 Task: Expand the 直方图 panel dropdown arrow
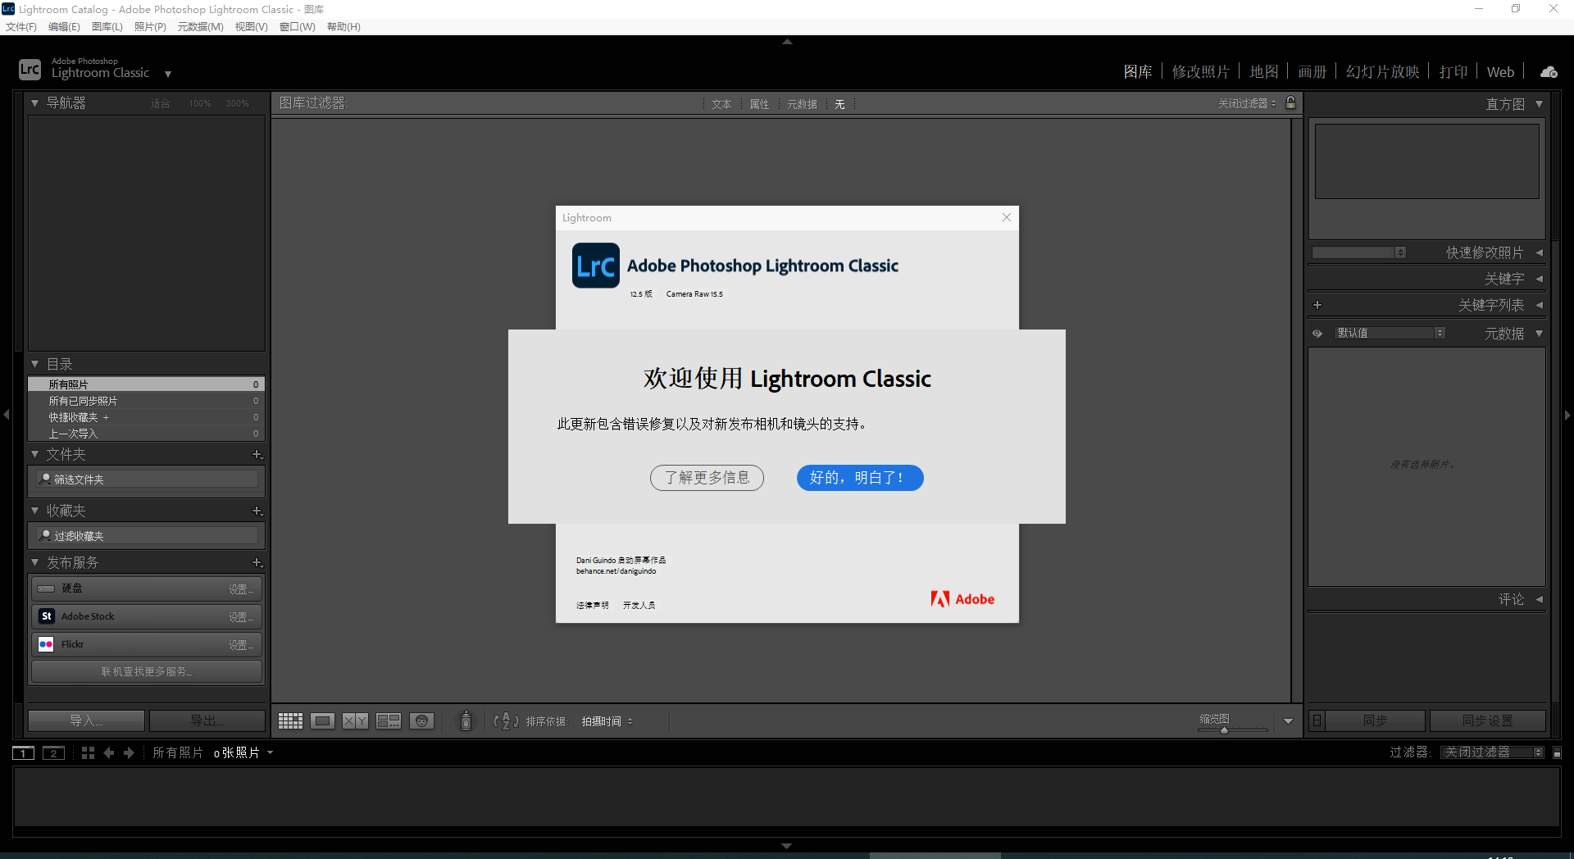(x=1540, y=103)
